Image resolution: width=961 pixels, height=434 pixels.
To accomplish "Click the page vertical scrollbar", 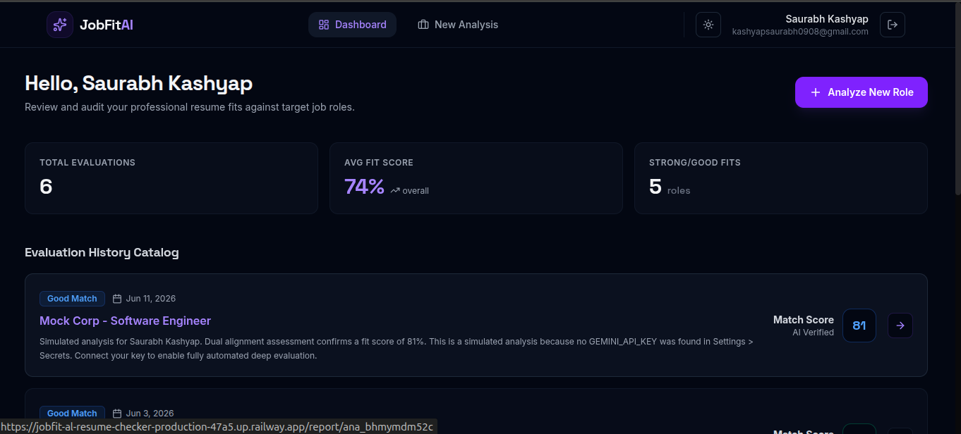I will [957, 99].
